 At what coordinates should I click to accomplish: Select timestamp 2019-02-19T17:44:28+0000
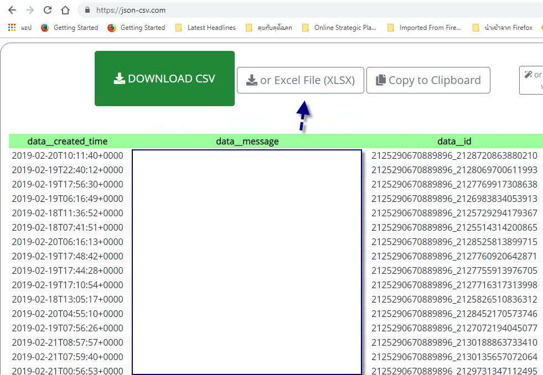tap(68, 270)
